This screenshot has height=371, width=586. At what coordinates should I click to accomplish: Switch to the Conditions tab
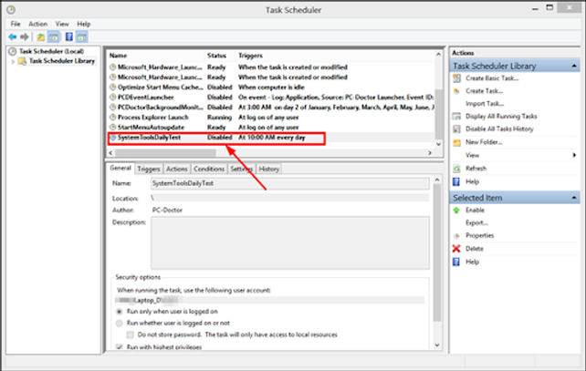tap(209, 169)
